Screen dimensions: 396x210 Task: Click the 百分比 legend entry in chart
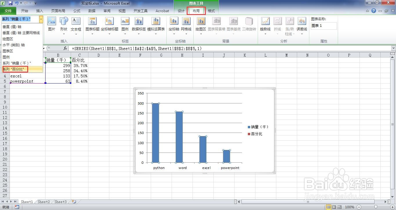[255, 134]
